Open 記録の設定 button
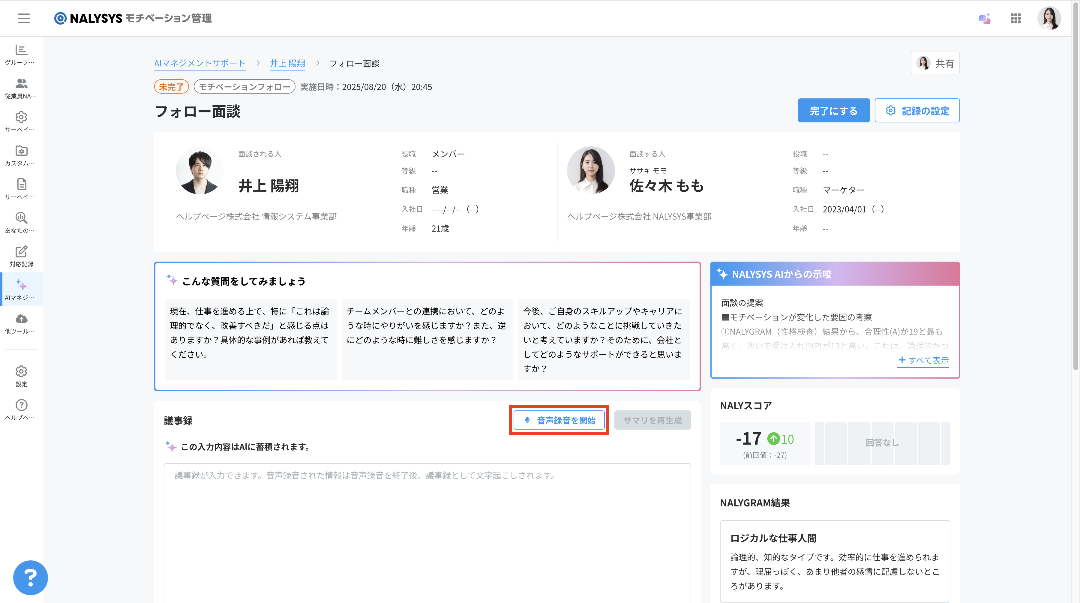Image resolution: width=1080 pixels, height=603 pixels. point(917,111)
